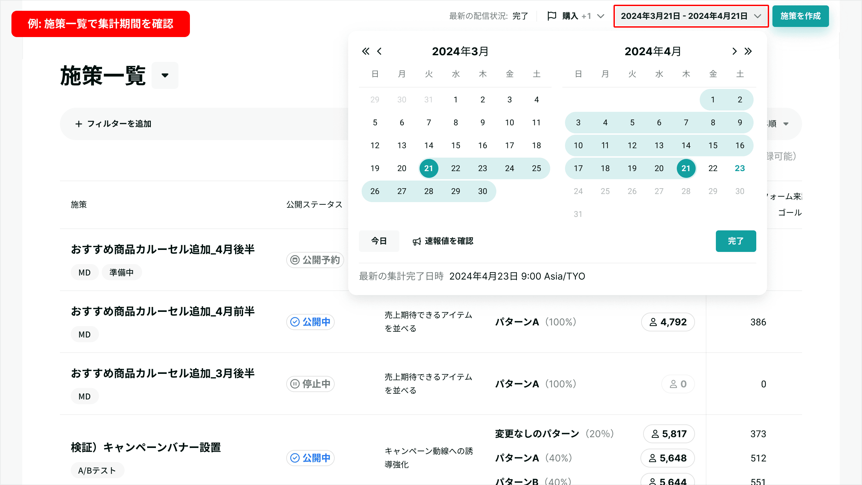Click the megaphone icon next to 速報値を確認
Image resolution: width=862 pixels, height=485 pixels.
click(x=417, y=241)
